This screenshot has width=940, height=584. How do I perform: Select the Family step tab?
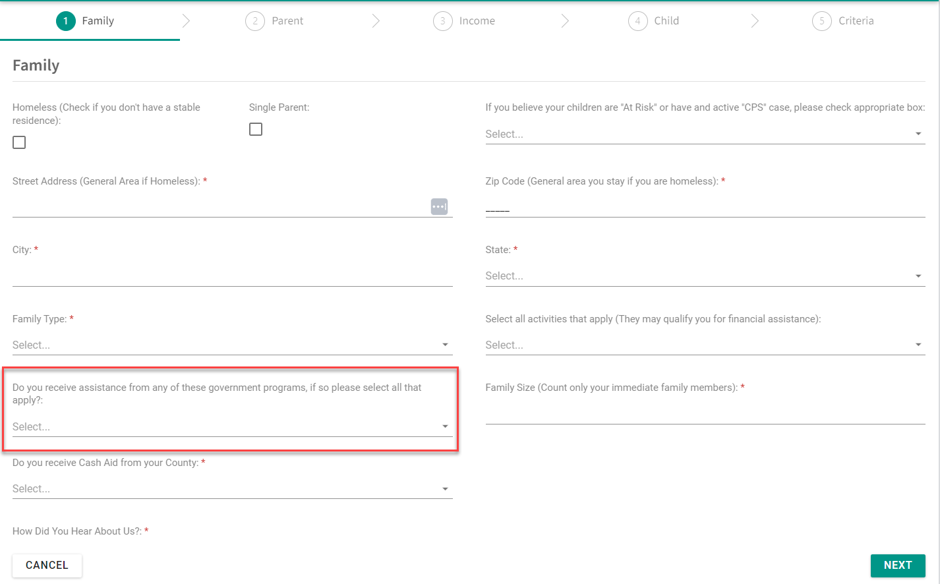[x=85, y=21]
